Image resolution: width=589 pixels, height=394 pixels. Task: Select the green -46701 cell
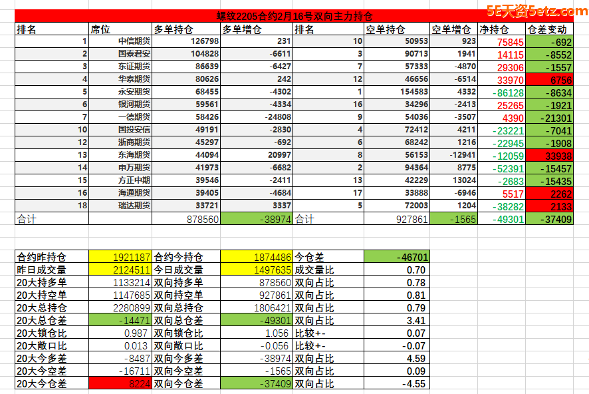tap(396, 257)
